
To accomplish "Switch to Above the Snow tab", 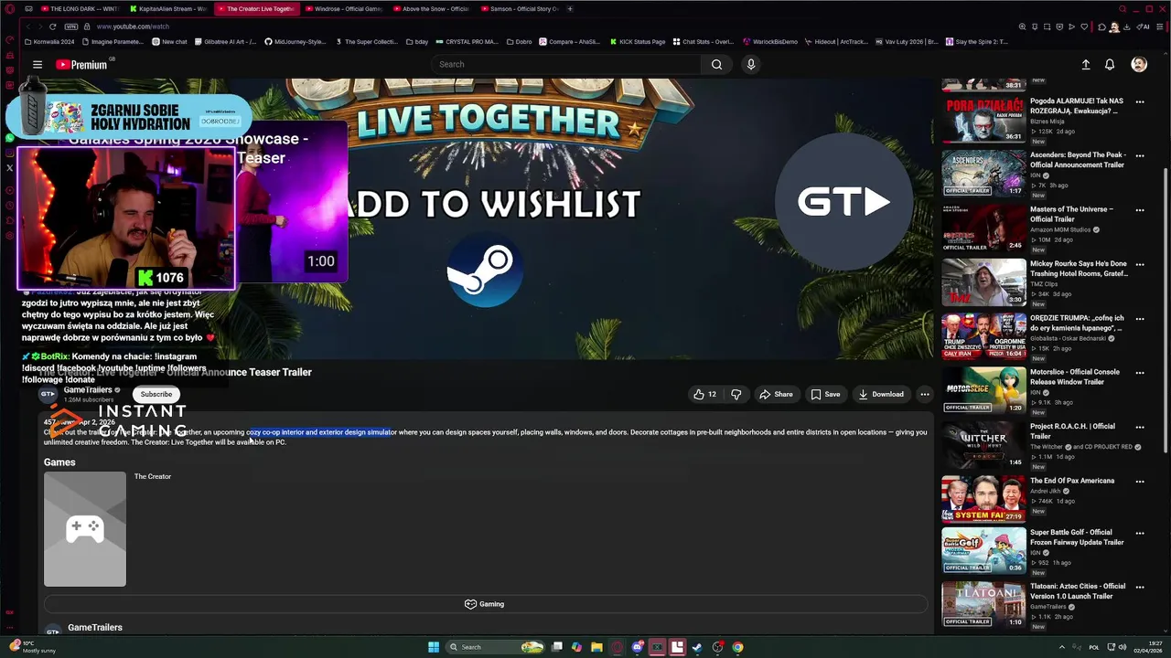I will pos(431,8).
